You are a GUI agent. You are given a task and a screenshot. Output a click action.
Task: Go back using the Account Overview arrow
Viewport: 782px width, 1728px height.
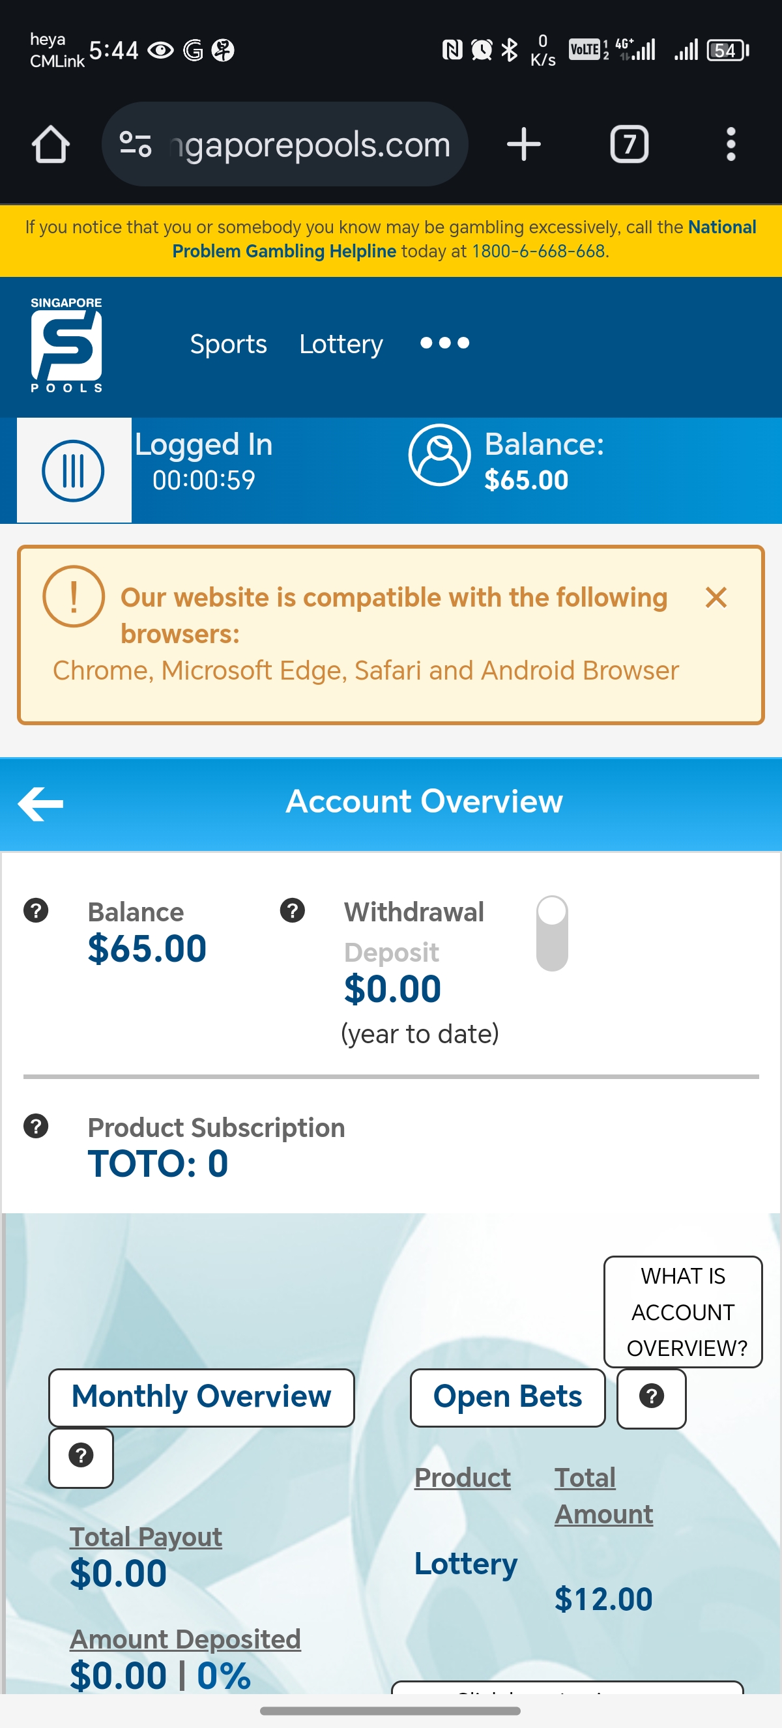[41, 803]
